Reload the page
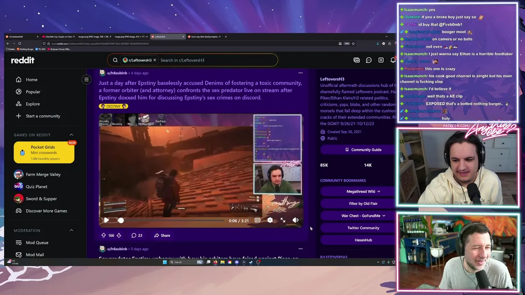The image size is (525, 295). pyautogui.click(x=19, y=43)
